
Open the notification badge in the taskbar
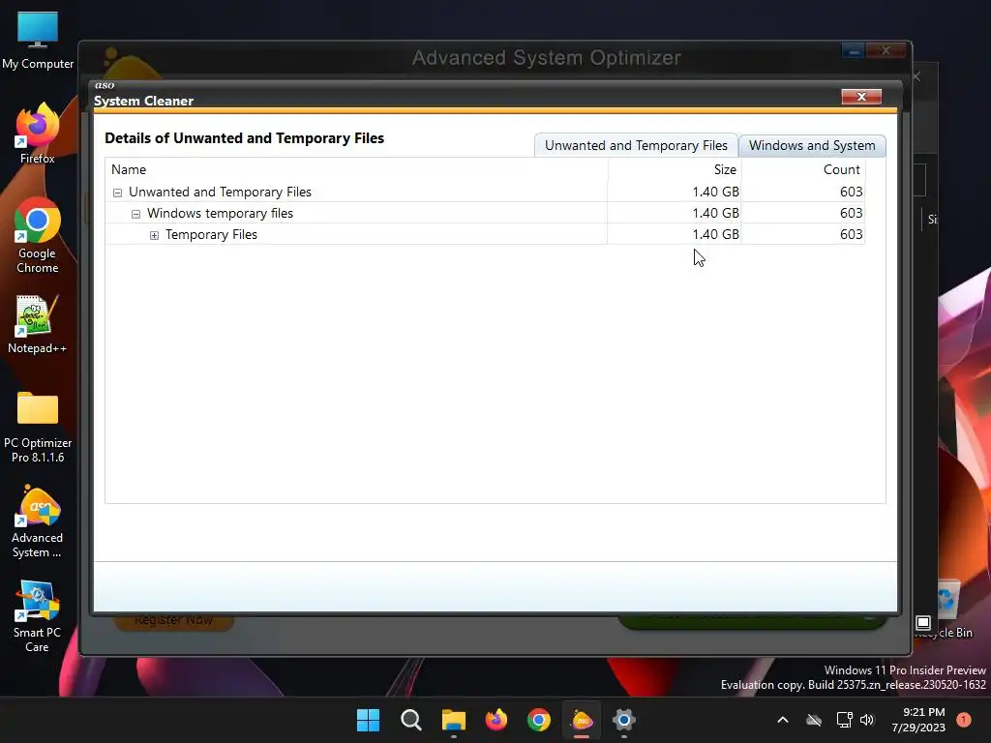[964, 720]
